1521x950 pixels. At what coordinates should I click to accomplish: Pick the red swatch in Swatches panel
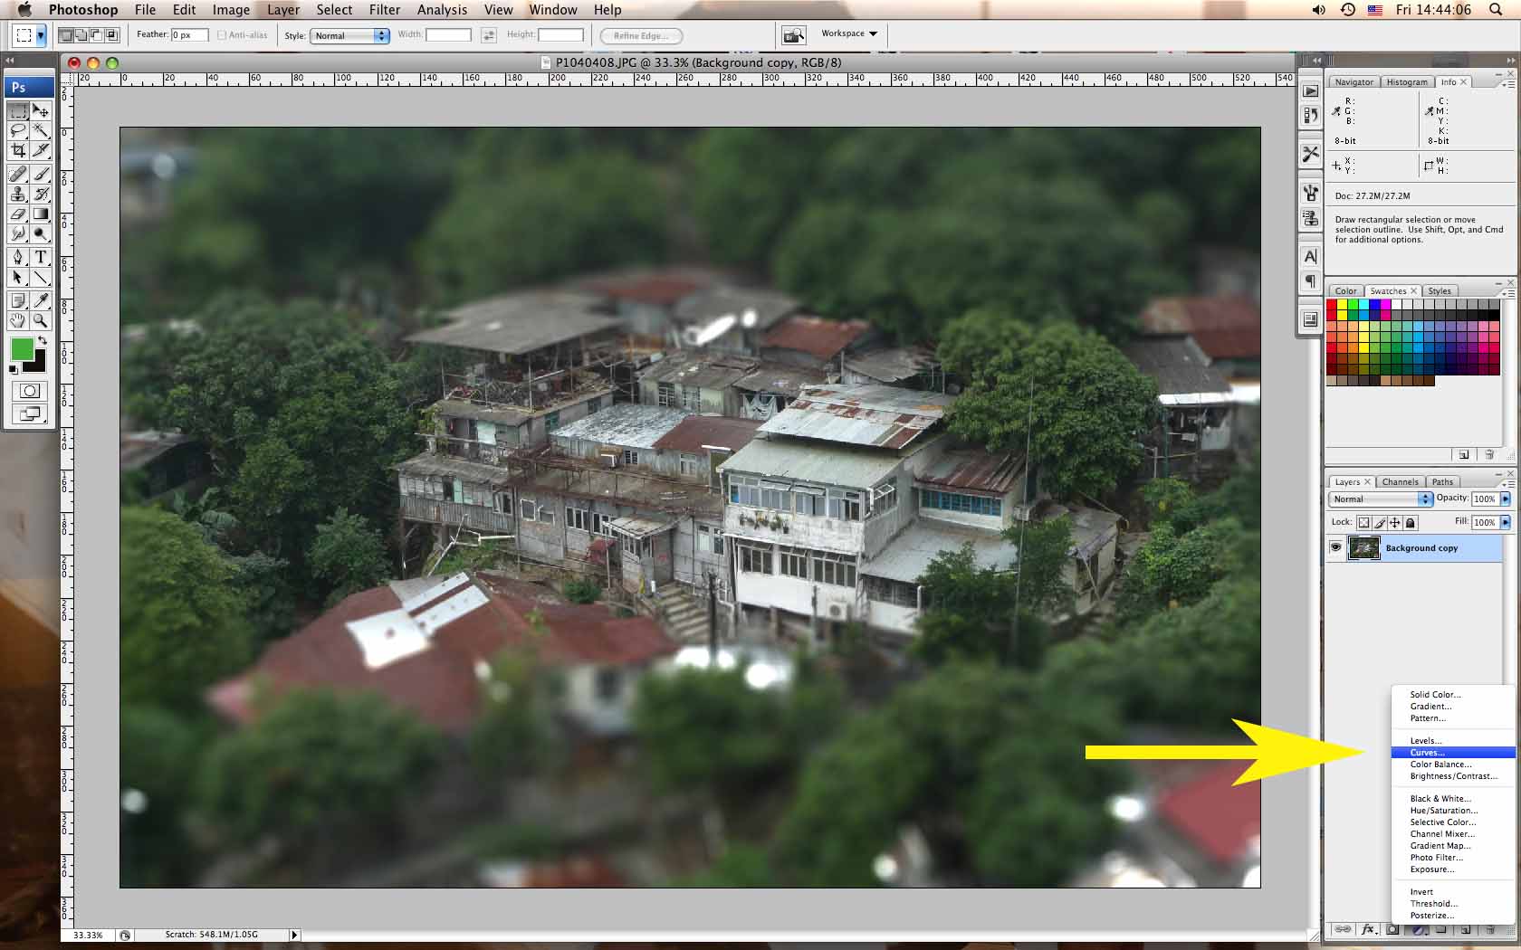click(1332, 306)
